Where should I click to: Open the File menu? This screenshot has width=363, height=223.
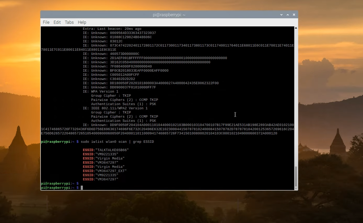tap(46, 22)
